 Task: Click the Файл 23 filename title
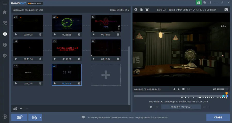tap(186, 10)
